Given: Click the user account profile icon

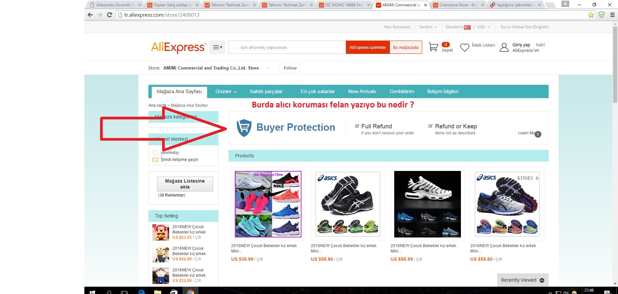Looking at the screenshot, I should [x=504, y=48].
